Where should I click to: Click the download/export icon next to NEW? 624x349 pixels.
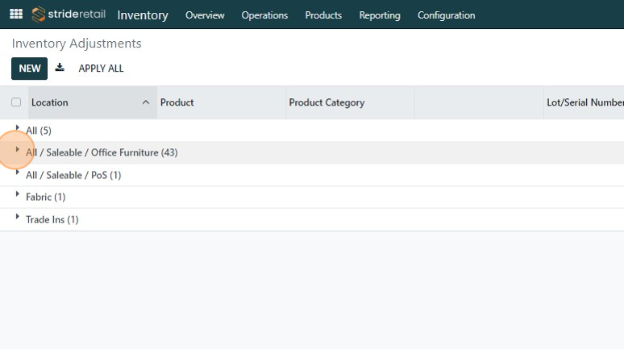click(x=60, y=68)
